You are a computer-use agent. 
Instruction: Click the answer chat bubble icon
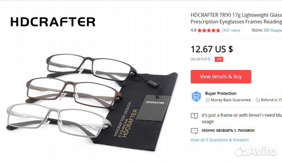click(194, 131)
